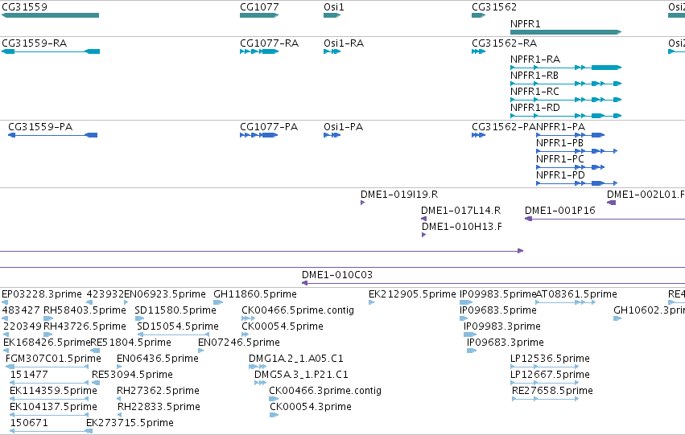Click the RE51804.5prime EST label
This screenshot has width=685, height=435.
[130, 343]
